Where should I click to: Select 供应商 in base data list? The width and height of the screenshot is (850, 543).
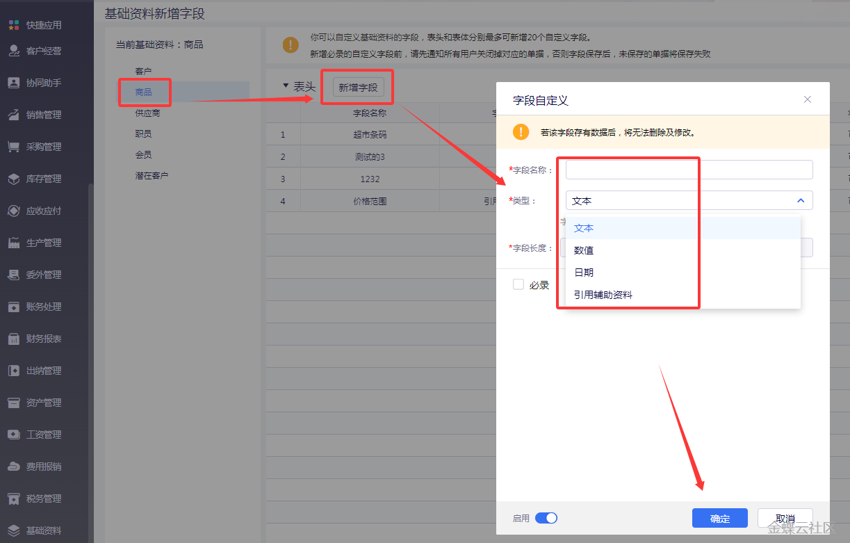(147, 113)
